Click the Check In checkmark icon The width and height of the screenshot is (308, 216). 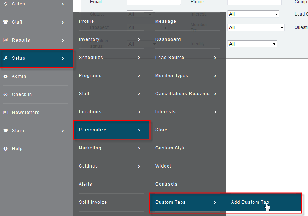click(5, 94)
